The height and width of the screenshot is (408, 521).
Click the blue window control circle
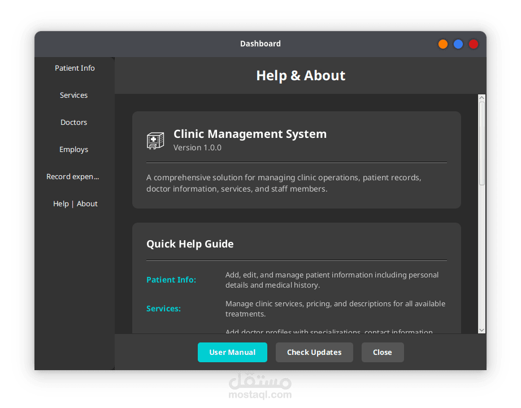[x=458, y=44]
